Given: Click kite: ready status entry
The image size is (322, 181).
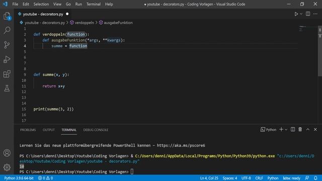Looking at the screenshot, I should pos(292,178).
